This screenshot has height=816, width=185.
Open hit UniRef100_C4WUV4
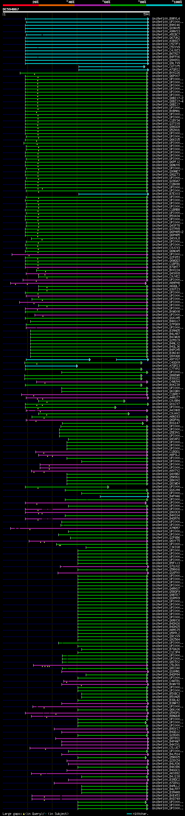tap(166, 382)
